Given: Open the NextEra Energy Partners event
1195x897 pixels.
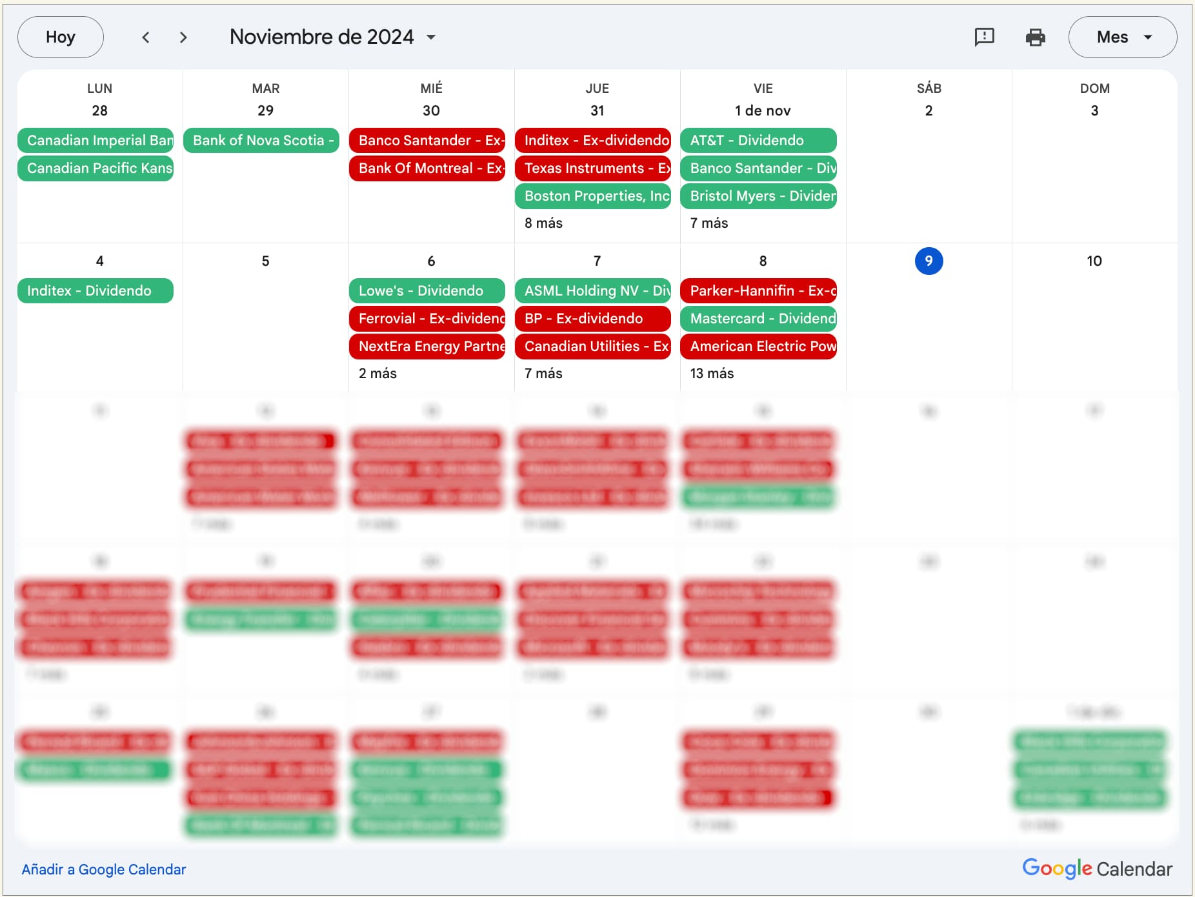Looking at the screenshot, I should point(427,346).
